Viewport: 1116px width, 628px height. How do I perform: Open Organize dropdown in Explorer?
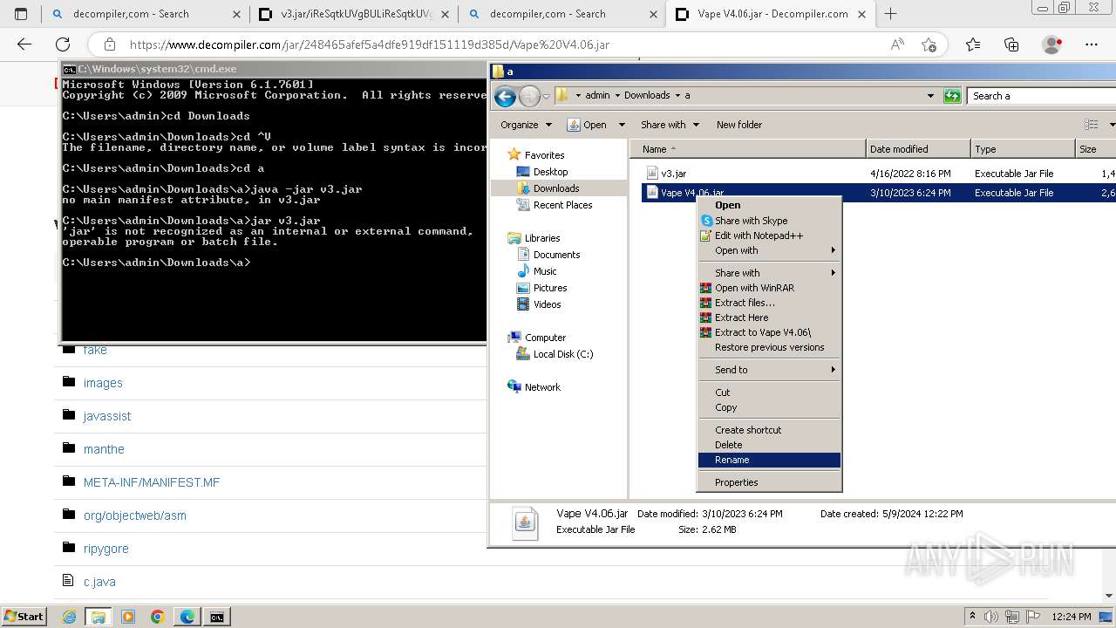coord(526,125)
